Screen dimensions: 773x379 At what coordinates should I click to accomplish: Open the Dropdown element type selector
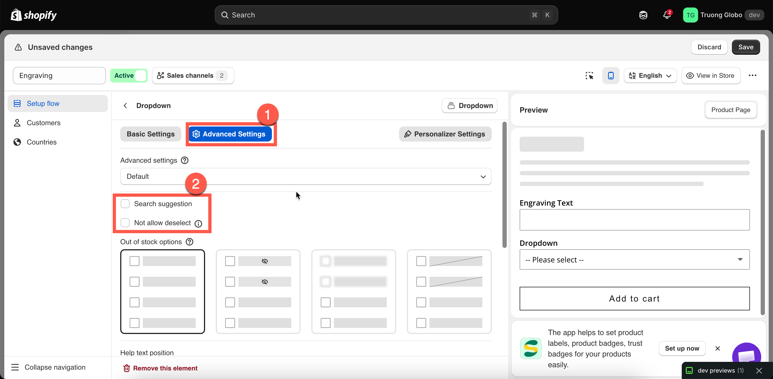(470, 105)
